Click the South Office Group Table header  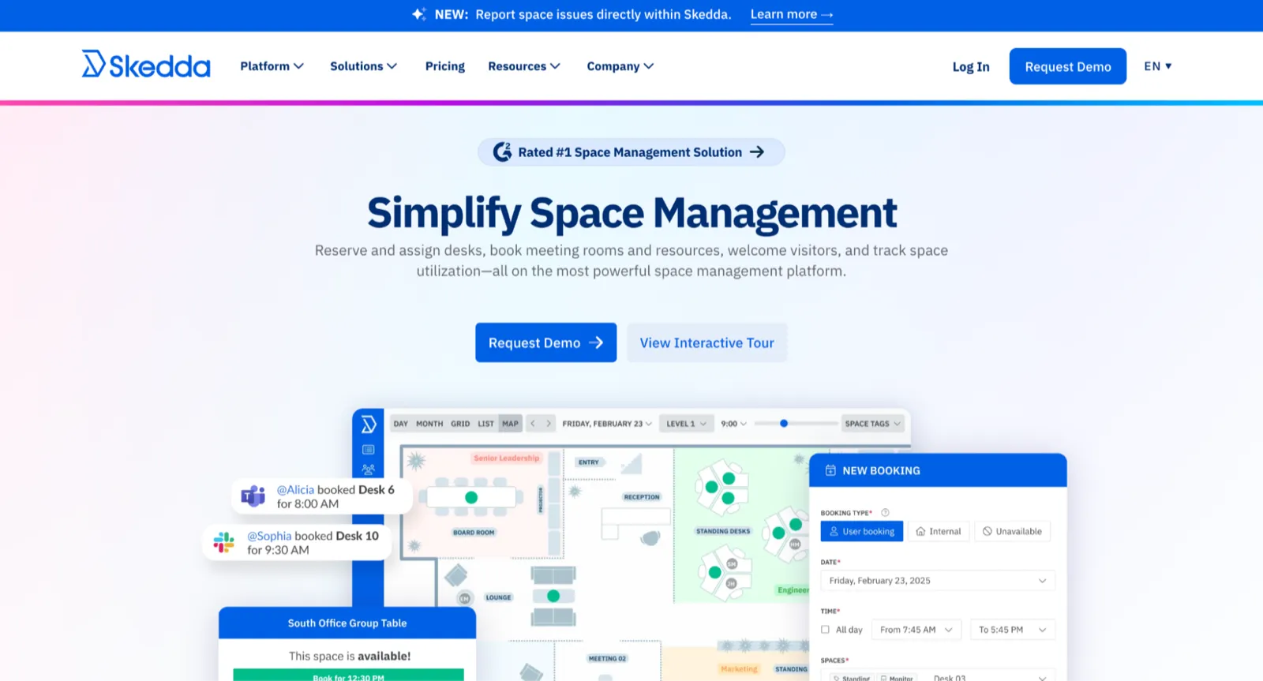tap(347, 623)
